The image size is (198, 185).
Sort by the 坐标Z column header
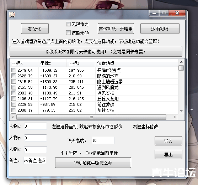click(81, 63)
